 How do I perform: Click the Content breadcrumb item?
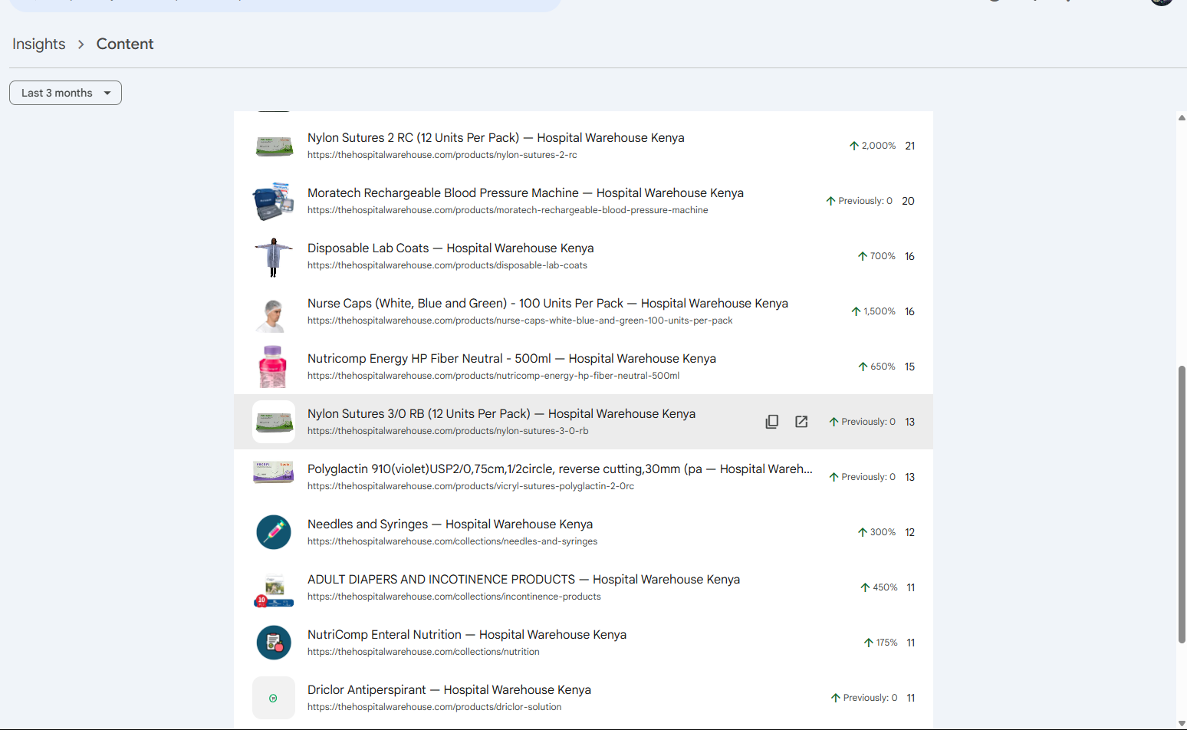click(x=125, y=44)
